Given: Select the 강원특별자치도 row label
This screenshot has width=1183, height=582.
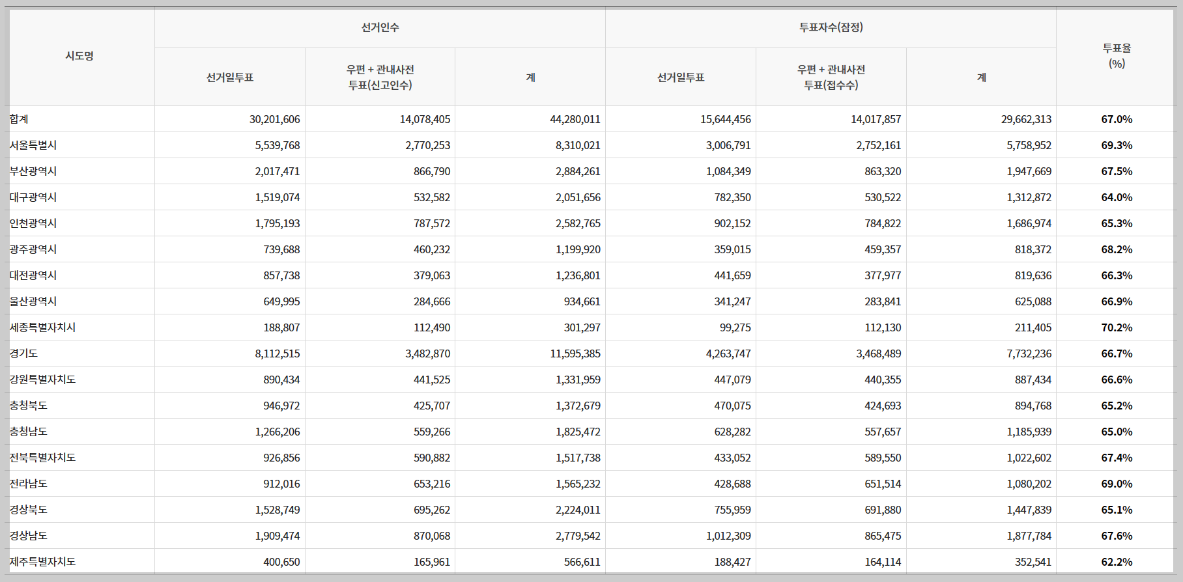Looking at the screenshot, I should (42, 380).
